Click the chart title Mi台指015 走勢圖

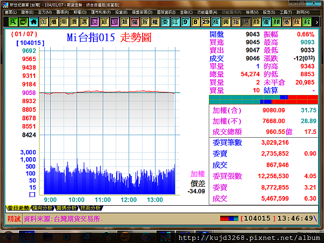coord(109,38)
